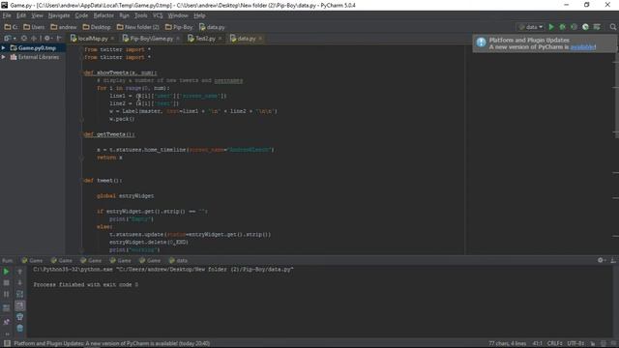Image resolution: width=619 pixels, height=348 pixels.
Task: Select the data tab in Run panel
Action: [178, 260]
